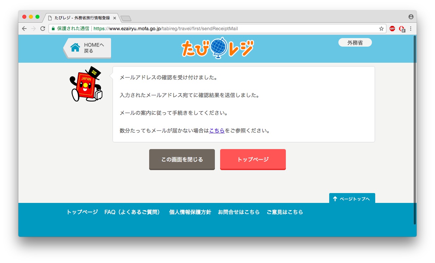Open footer 個人情報保護方針 link

coord(190,212)
